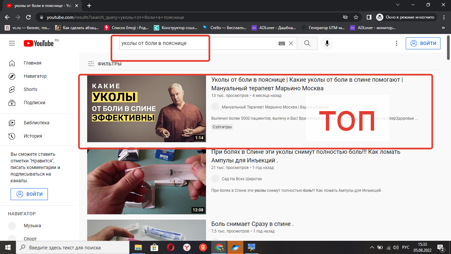This screenshot has height=254, width=451.
Task: Open bookmark 'Как сделать абзац...'
Action: pyautogui.click(x=77, y=28)
